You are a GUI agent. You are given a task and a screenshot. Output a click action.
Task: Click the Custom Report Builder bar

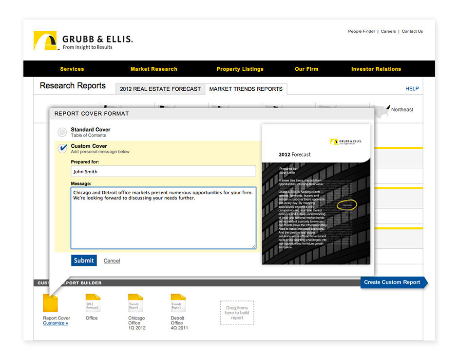pos(197,283)
